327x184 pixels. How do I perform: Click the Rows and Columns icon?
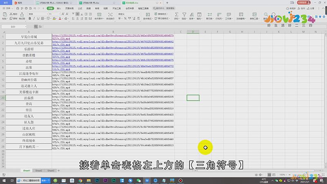(219, 15)
